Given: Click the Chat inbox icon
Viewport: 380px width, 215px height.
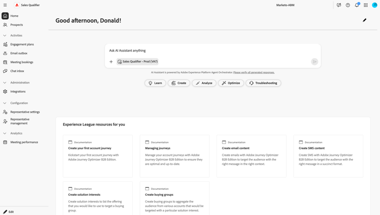Looking at the screenshot, I should click(5, 71).
